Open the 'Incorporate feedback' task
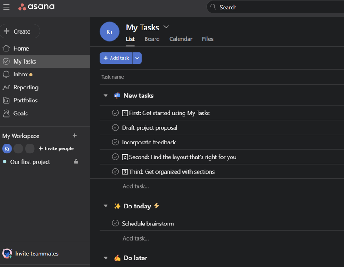This screenshot has height=267, width=344. (x=149, y=142)
